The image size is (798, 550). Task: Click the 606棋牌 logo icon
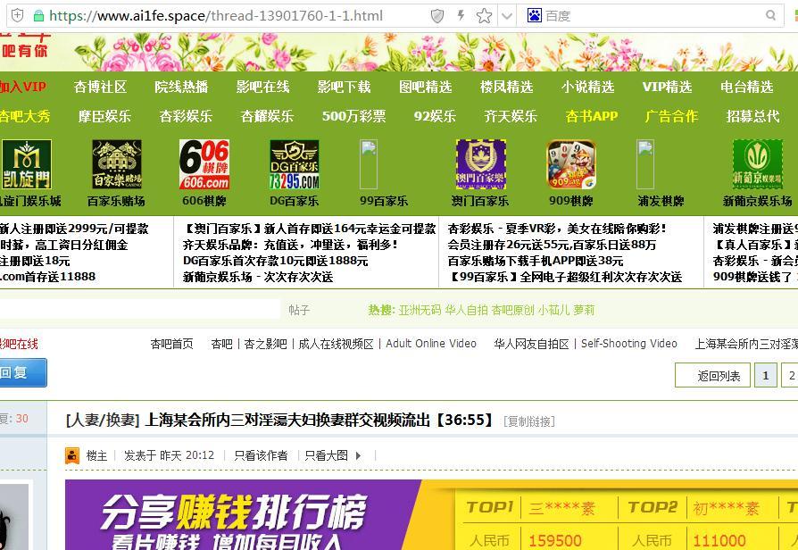coord(204,164)
